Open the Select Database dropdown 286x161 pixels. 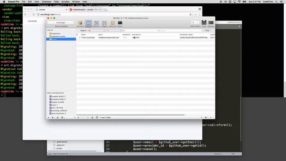pos(62,22)
